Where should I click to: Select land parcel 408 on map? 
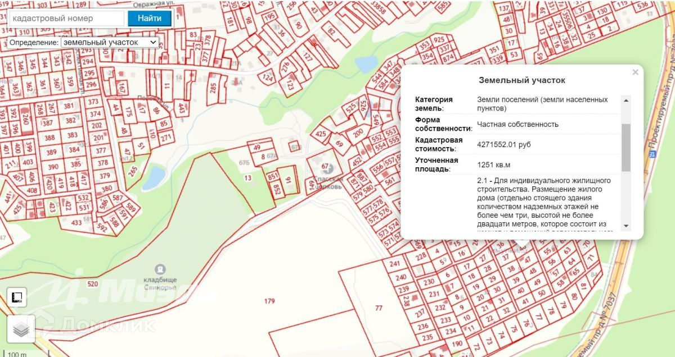(33, 190)
